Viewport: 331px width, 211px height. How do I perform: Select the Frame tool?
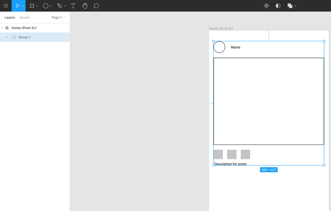click(32, 6)
